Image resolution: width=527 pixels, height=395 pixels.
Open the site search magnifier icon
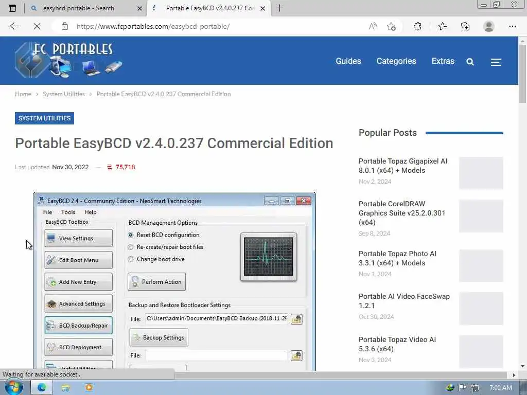click(470, 62)
